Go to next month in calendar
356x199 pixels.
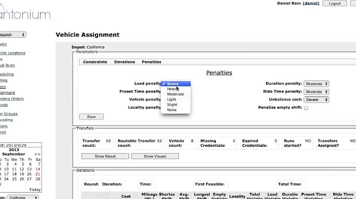coord(38,154)
